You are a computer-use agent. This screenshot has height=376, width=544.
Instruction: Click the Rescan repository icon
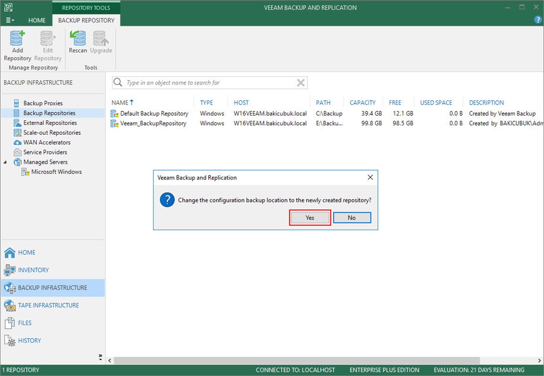[78, 39]
